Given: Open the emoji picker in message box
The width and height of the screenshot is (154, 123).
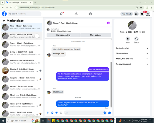Looking at the screenshot, I should coord(105,113).
